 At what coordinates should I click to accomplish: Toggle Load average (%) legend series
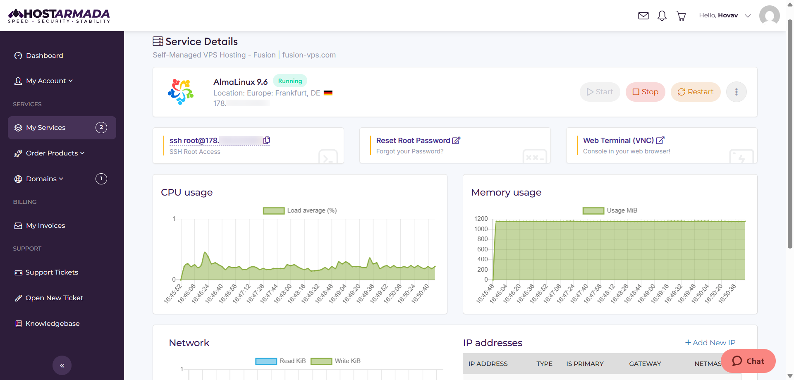(300, 210)
